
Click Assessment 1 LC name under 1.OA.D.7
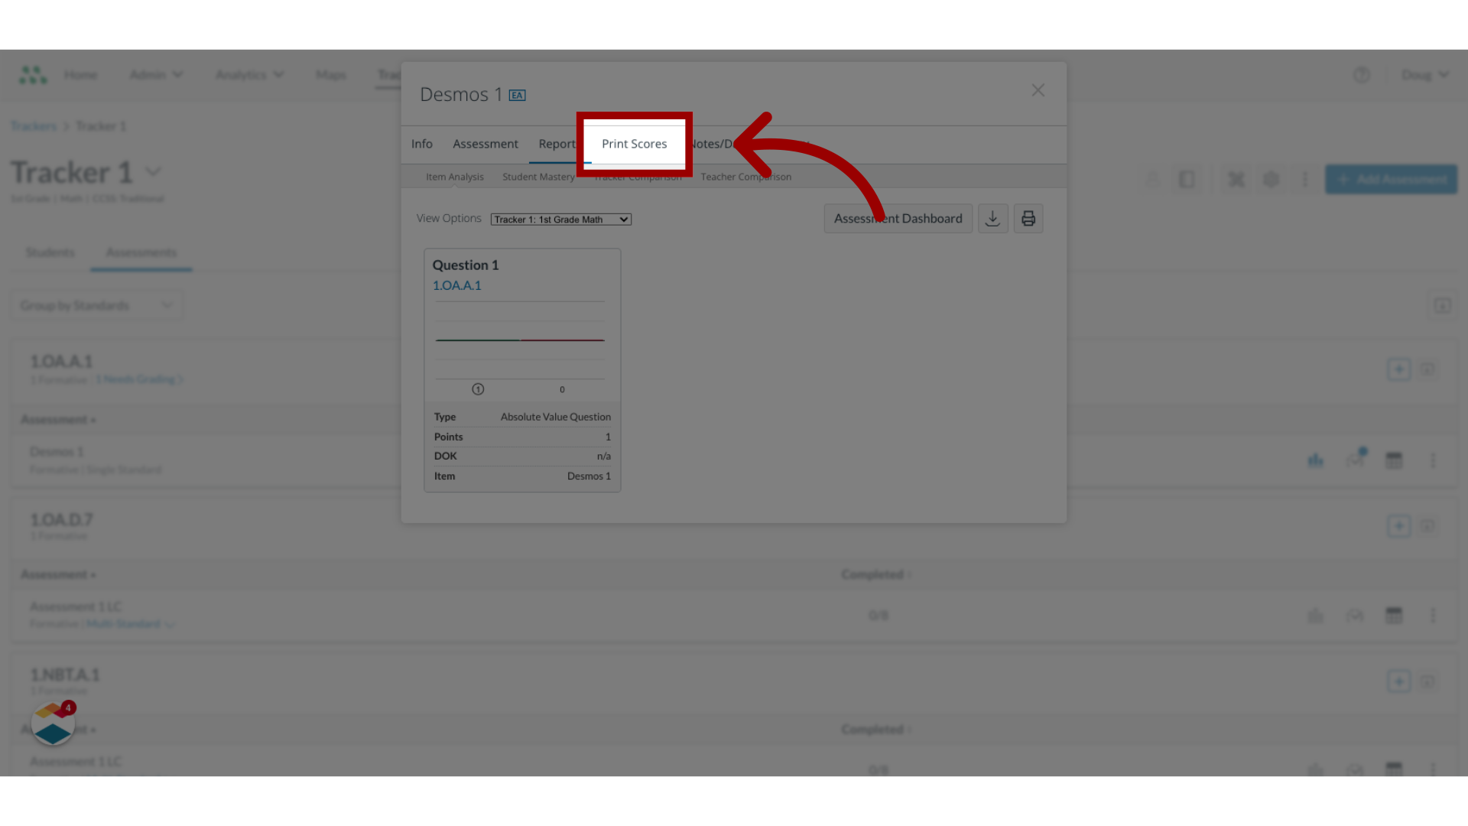(76, 606)
